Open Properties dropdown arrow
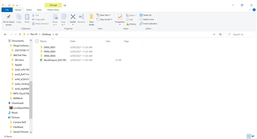 click(120, 25)
